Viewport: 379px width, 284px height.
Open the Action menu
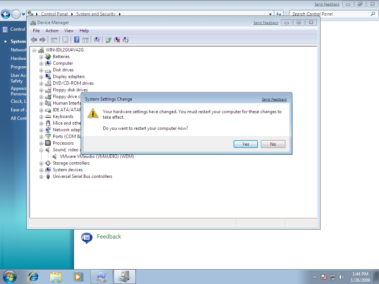pos(52,31)
